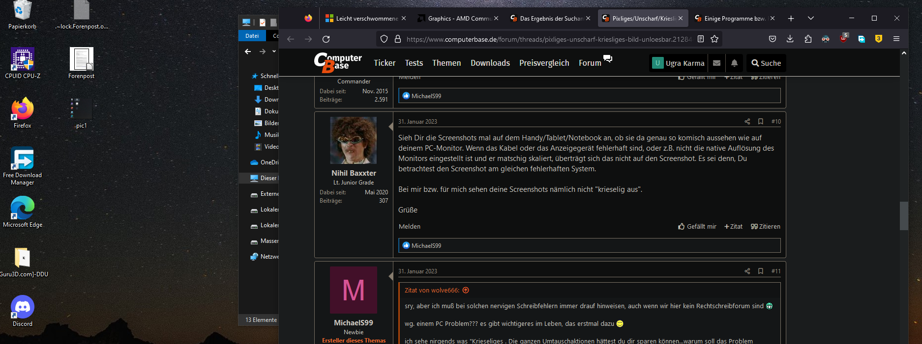Click back arrow in Explorer window

tap(248, 51)
